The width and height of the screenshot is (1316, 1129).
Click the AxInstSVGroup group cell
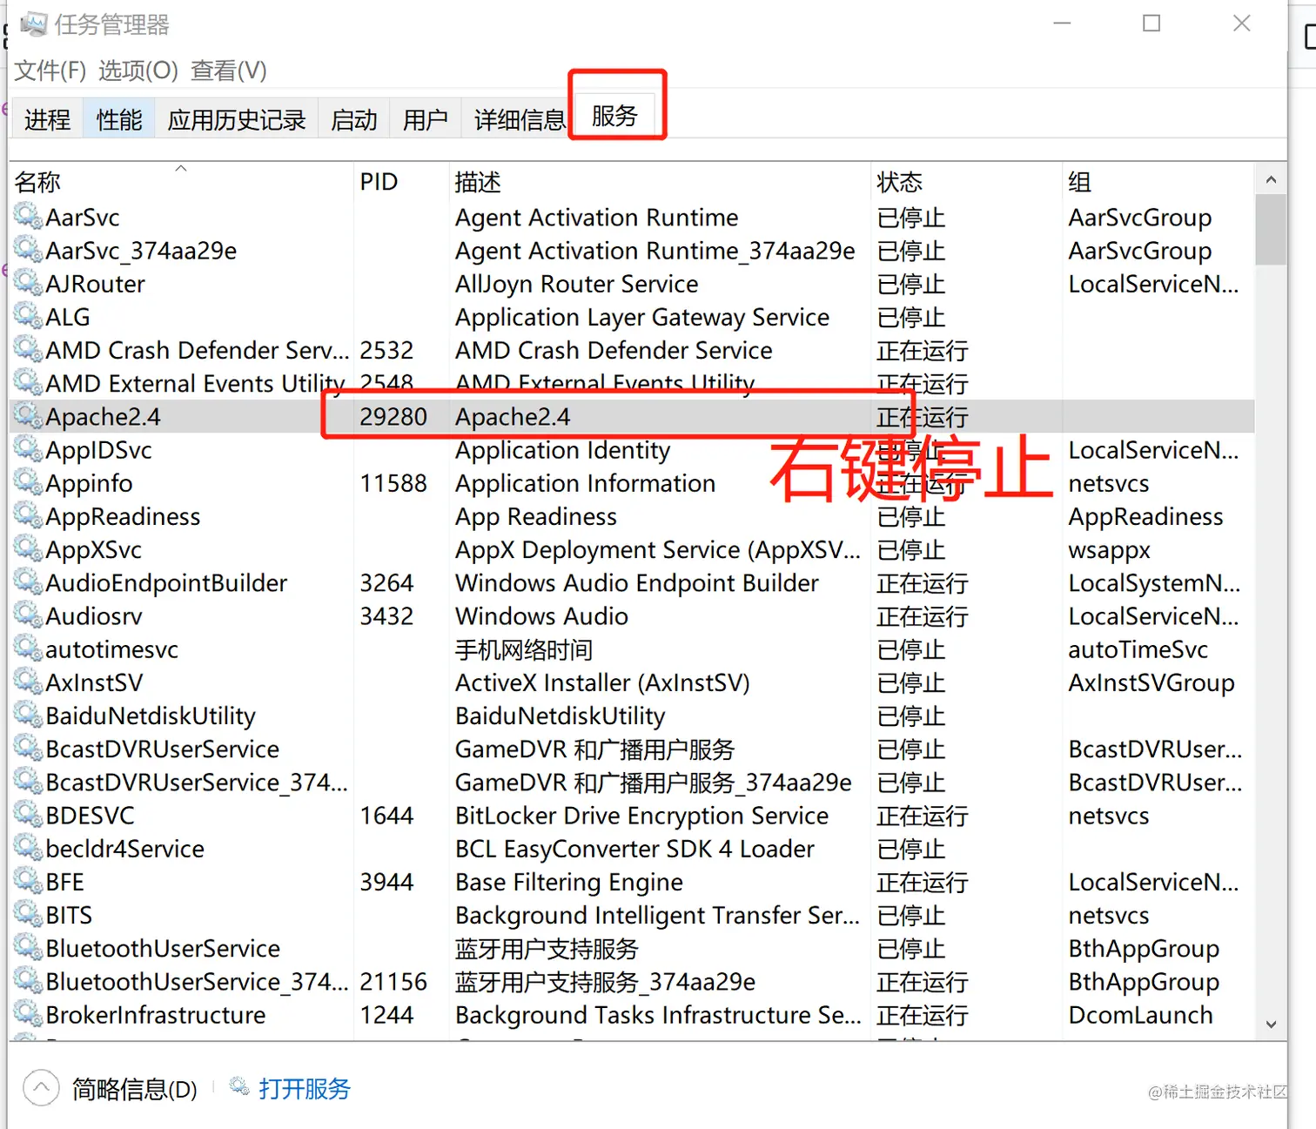1151,682
